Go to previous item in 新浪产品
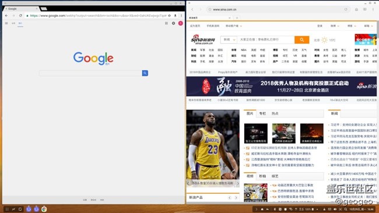Viewport: 379px width, 213px height. coord(230,198)
